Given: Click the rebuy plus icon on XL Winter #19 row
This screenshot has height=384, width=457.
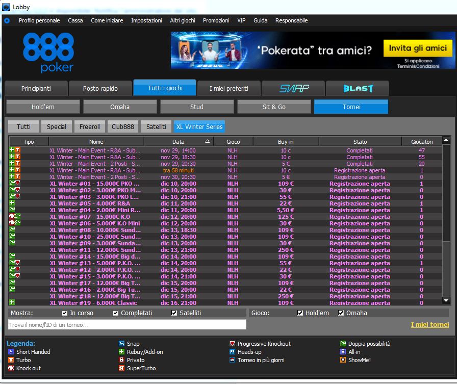Looking at the screenshot, I should pyautogui.click(x=12, y=302).
